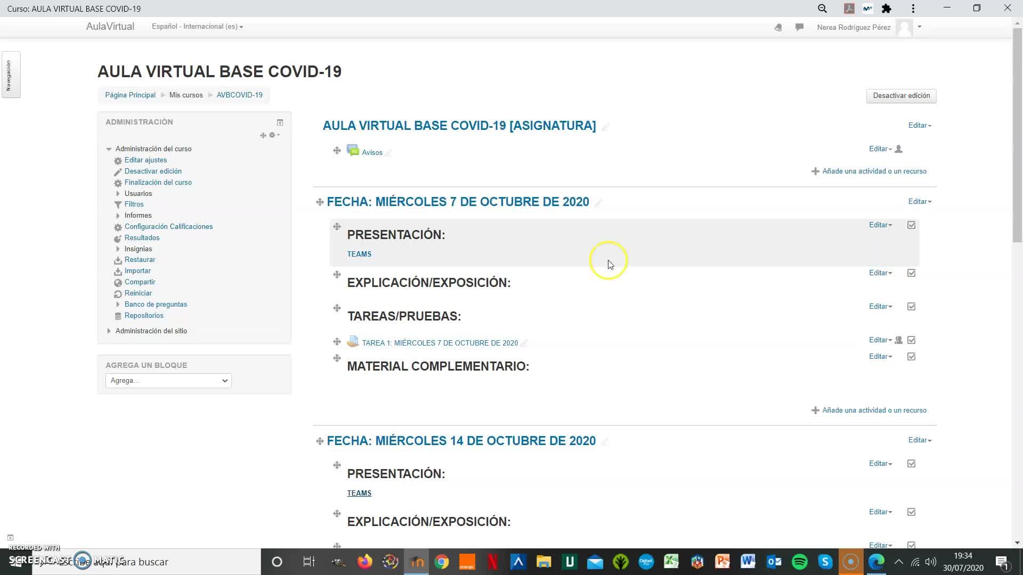Open Spotify from the Windows taskbar
This screenshot has width=1023, height=575.
[x=800, y=562]
